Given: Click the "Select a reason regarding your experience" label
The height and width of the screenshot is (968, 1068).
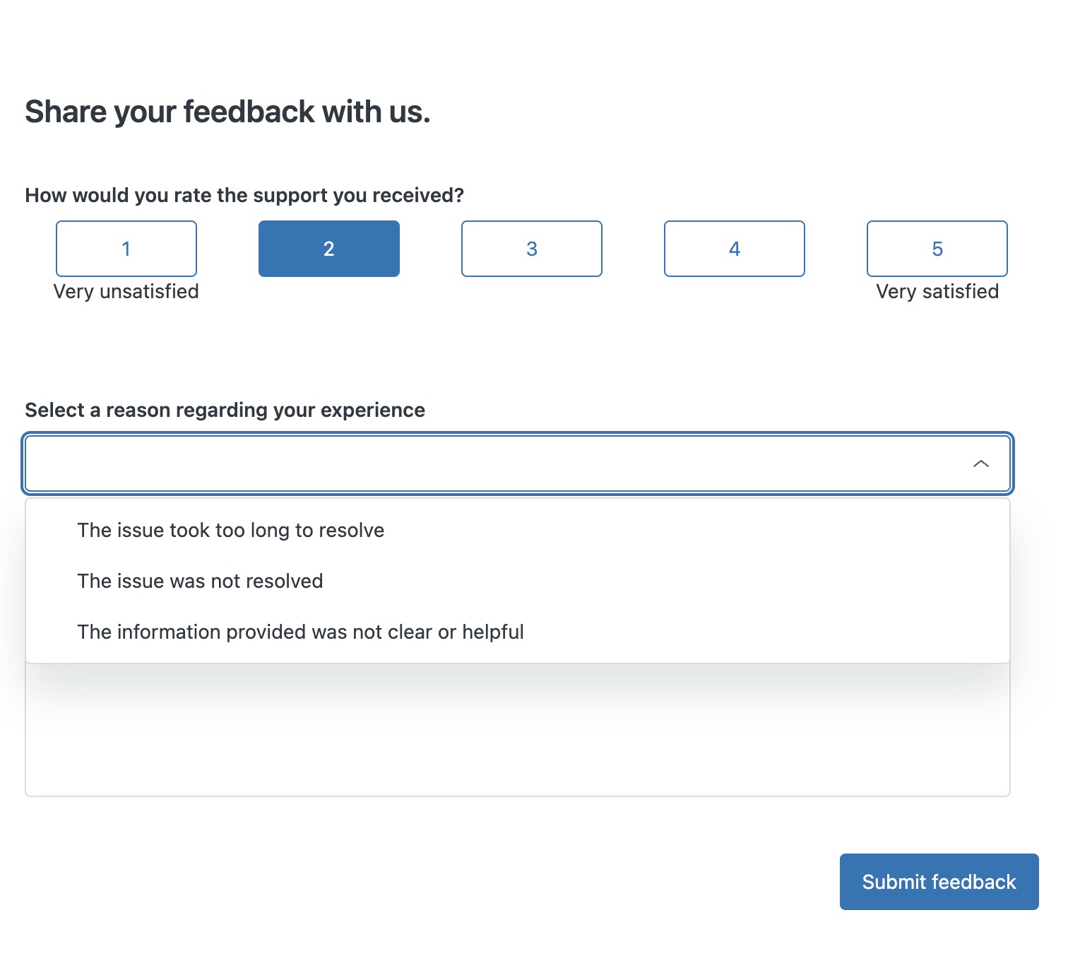Looking at the screenshot, I should [225, 411].
